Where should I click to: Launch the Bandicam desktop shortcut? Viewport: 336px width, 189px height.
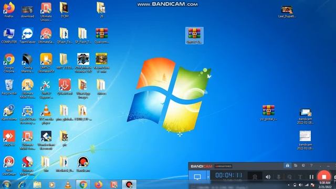click(x=83, y=164)
